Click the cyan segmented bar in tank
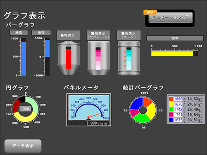The height and width of the screenshot is (155, 207). pyautogui.click(x=129, y=60)
